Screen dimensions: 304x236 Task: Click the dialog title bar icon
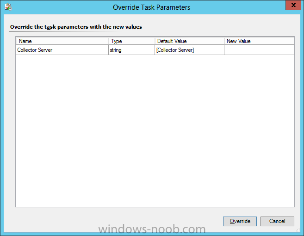point(8,7)
